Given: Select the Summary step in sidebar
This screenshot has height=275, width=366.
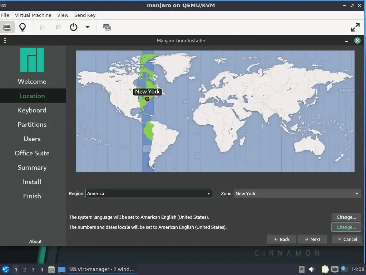Looking at the screenshot, I should (32, 168).
